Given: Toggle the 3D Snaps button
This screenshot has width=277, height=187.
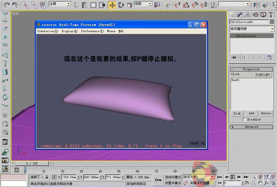Looking at the screenshot, I should pos(177,5).
